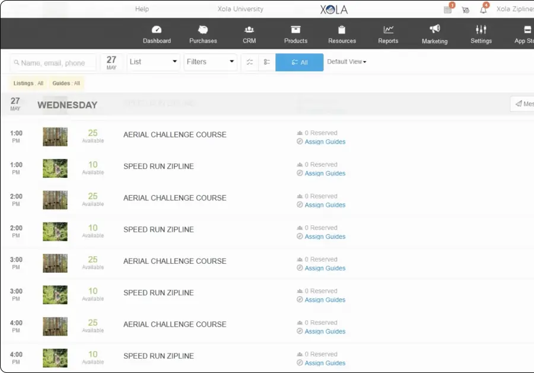Image resolution: width=534 pixels, height=373 pixels.
Task: Switch to the checklist view toggle
Action: (x=267, y=62)
